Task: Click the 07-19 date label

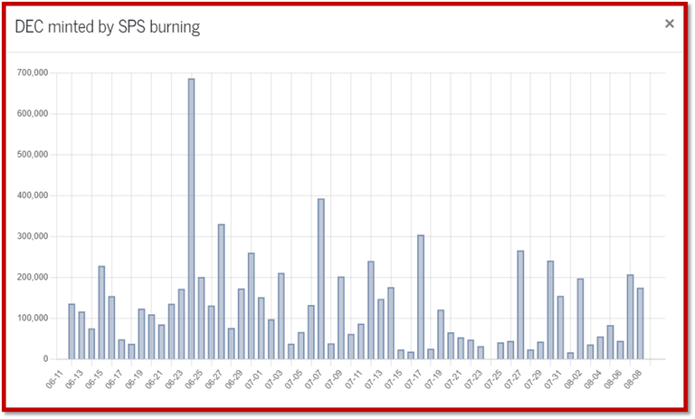Action: [x=433, y=379]
